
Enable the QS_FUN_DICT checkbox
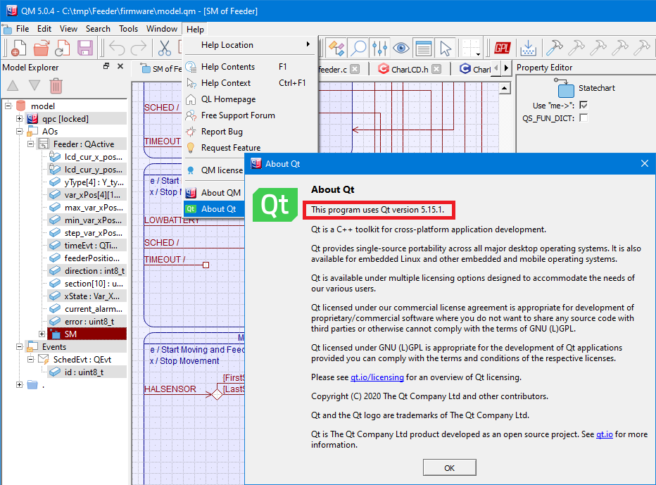click(584, 118)
